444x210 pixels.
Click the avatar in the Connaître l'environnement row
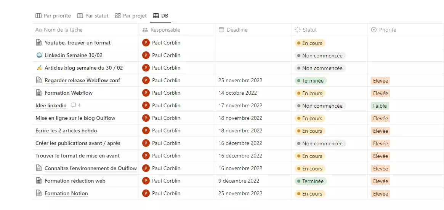click(146, 168)
